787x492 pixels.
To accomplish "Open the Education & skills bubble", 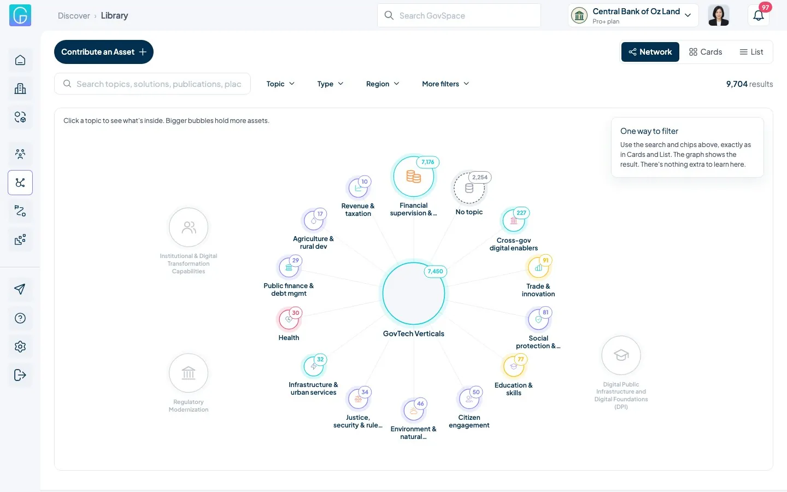I will 514,366.
